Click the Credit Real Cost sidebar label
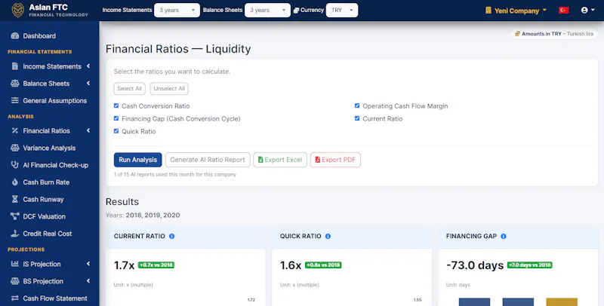 [48, 234]
